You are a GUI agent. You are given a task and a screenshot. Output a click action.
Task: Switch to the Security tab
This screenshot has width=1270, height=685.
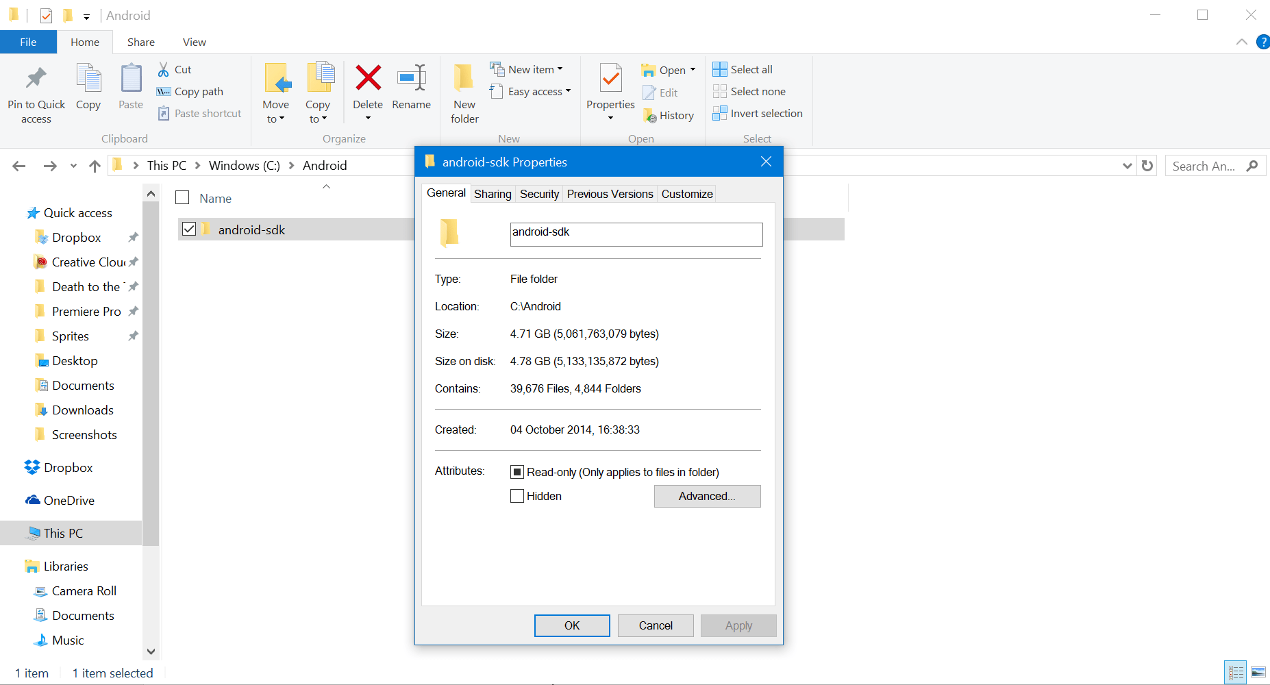click(539, 194)
